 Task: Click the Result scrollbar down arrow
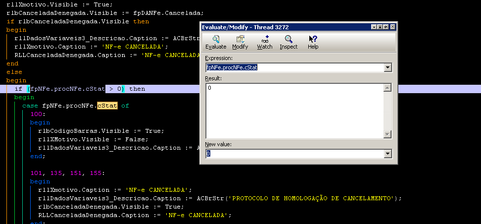click(x=388, y=134)
